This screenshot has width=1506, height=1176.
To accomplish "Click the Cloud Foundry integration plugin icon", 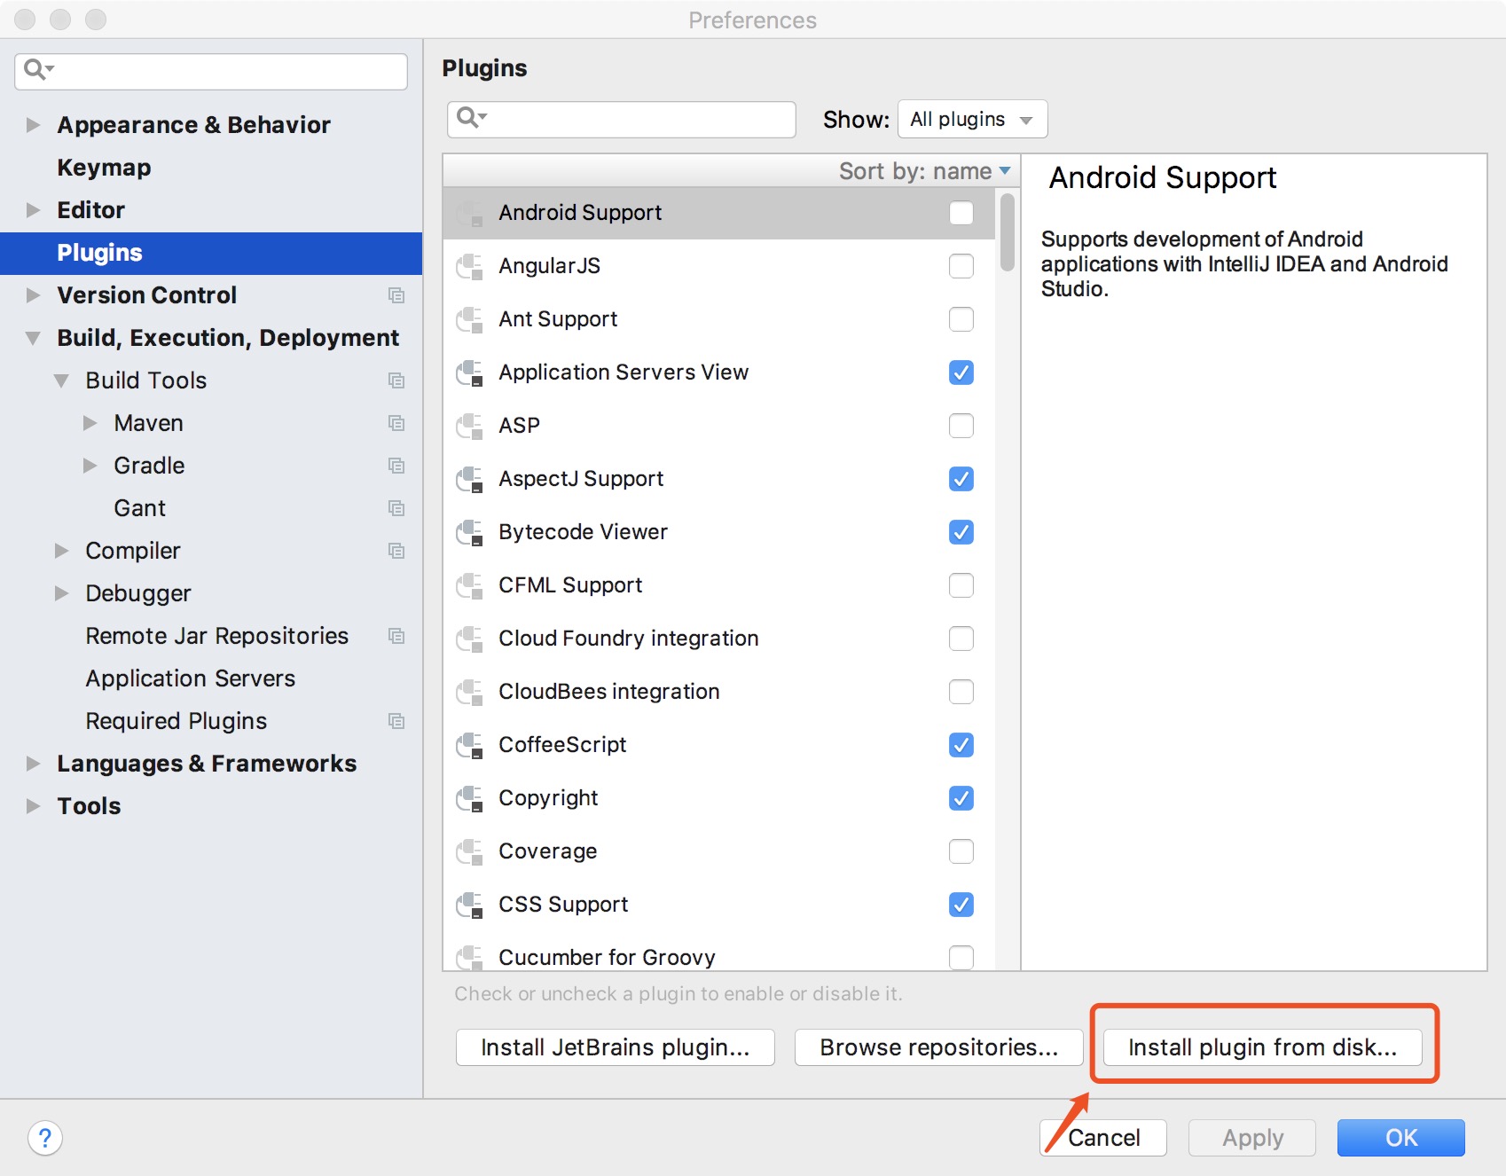I will (x=469, y=639).
